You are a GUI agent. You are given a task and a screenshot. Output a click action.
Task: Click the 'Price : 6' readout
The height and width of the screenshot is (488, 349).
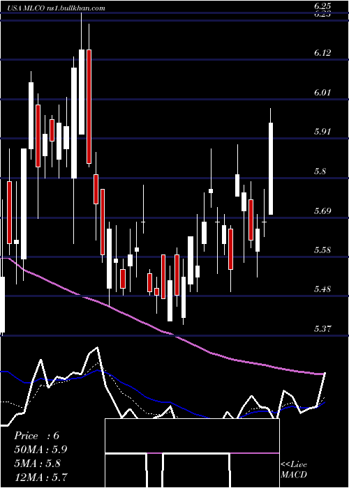pyautogui.click(x=37, y=436)
